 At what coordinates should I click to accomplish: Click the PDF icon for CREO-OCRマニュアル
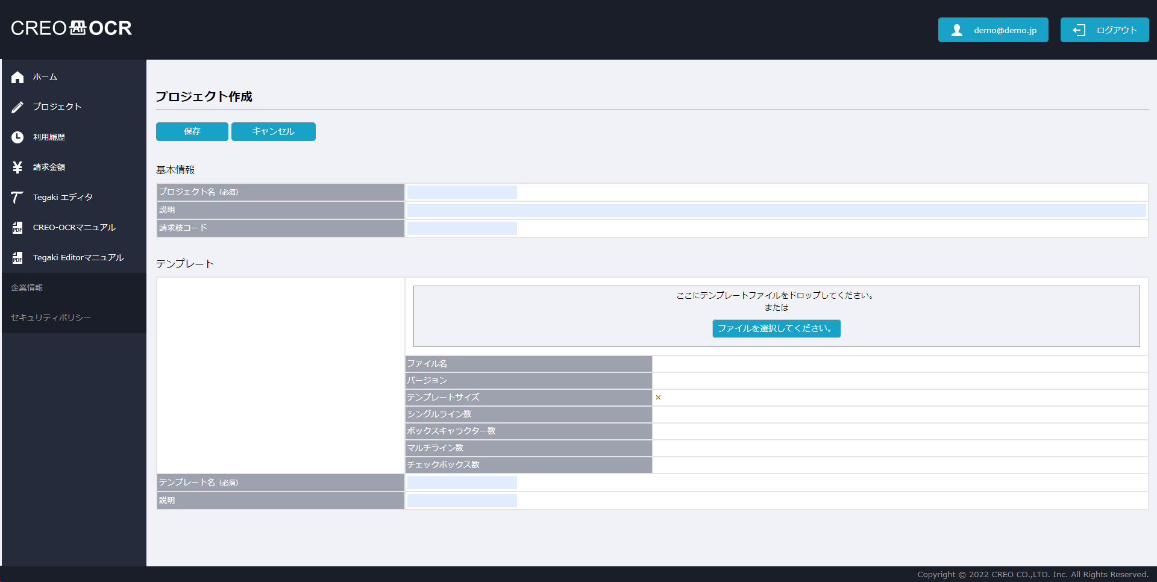tap(17, 228)
